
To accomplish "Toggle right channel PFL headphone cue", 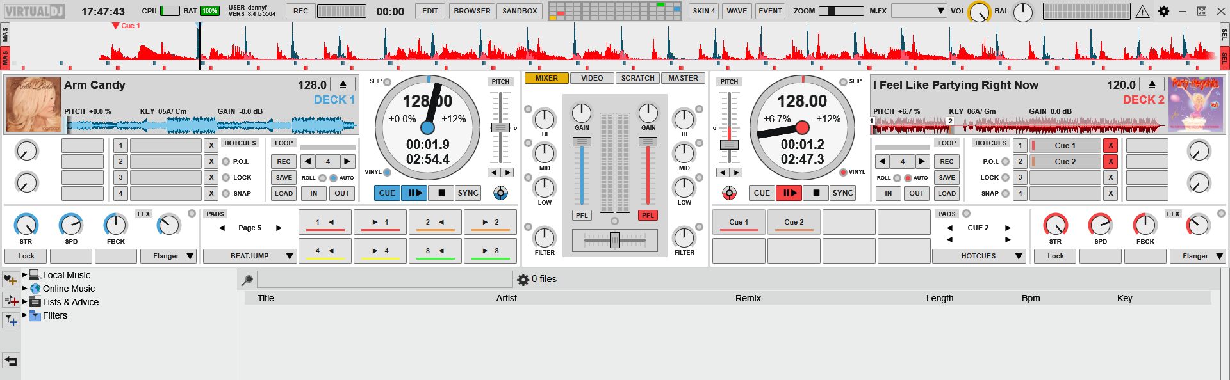I will (x=648, y=215).
